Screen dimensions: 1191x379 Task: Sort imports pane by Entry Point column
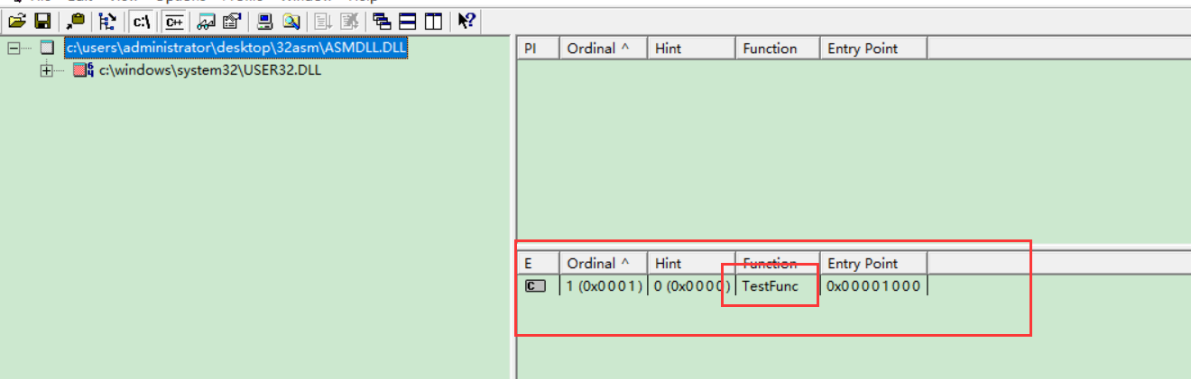[x=873, y=49]
